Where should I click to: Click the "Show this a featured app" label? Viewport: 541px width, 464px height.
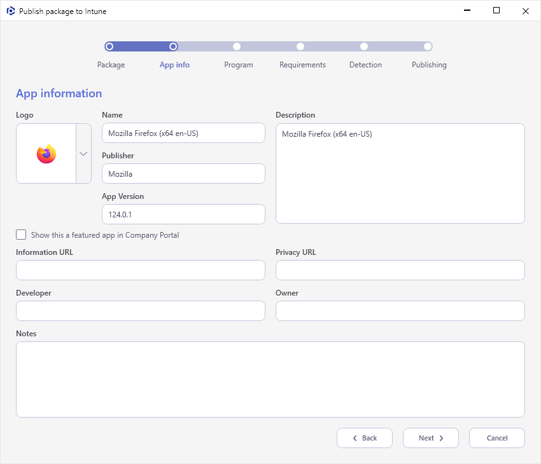click(105, 235)
